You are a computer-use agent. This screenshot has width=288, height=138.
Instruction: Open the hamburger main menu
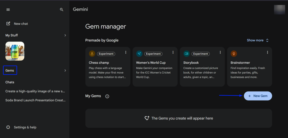tap(8, 10)
